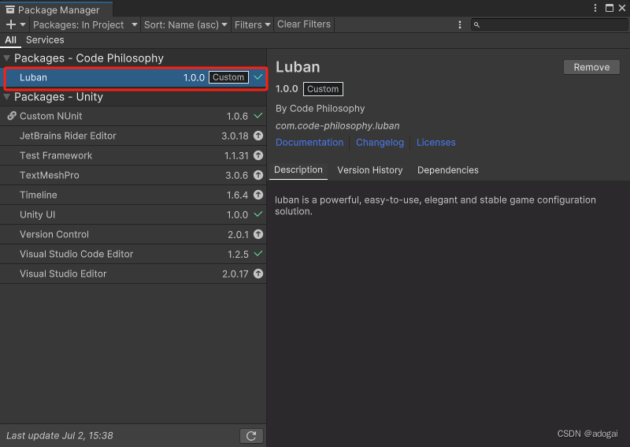Screen dimensions: 630x447
Task: Click update icon beside JetBrains Rider Editor
Action: pyautogui.click(x=258, y=136)
